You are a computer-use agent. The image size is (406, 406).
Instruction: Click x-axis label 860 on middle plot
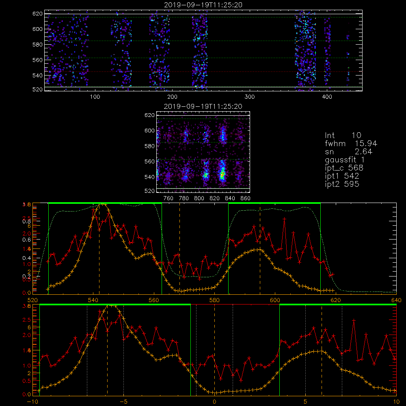tap(246, 199)
